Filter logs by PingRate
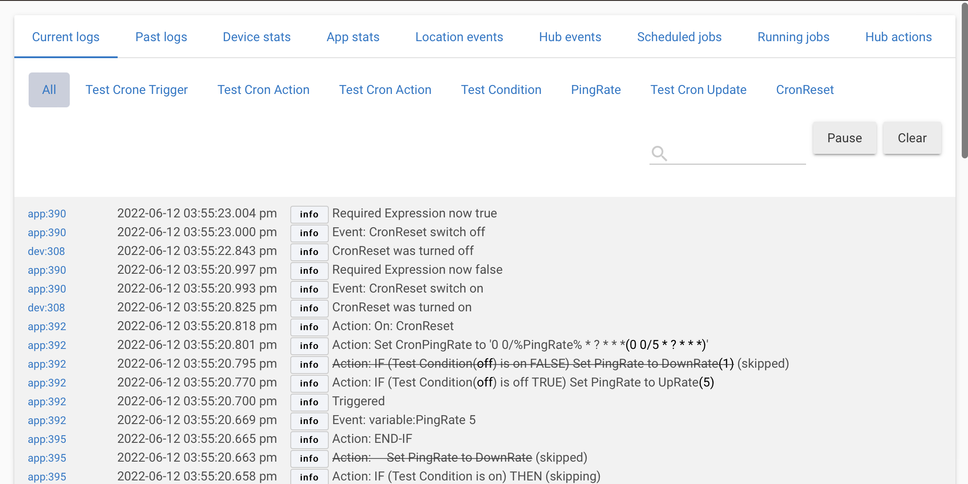 (x=595, y=90)
